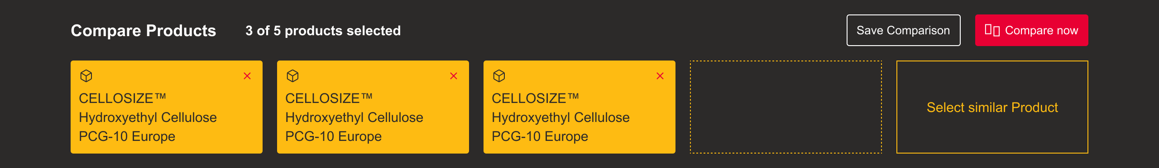Image resolution: width=1159 pixels, height=168 pixels.
Task: Select the empty dashed product slot
Action: coord(785,107)
